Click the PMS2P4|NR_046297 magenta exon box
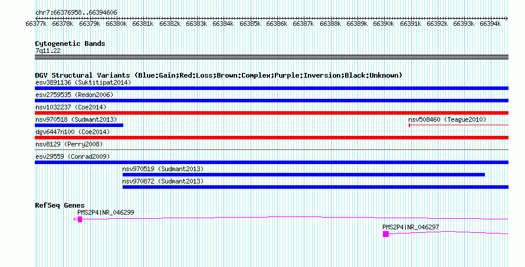The width and height of the screenshot is (525, 267). [386, 234]
